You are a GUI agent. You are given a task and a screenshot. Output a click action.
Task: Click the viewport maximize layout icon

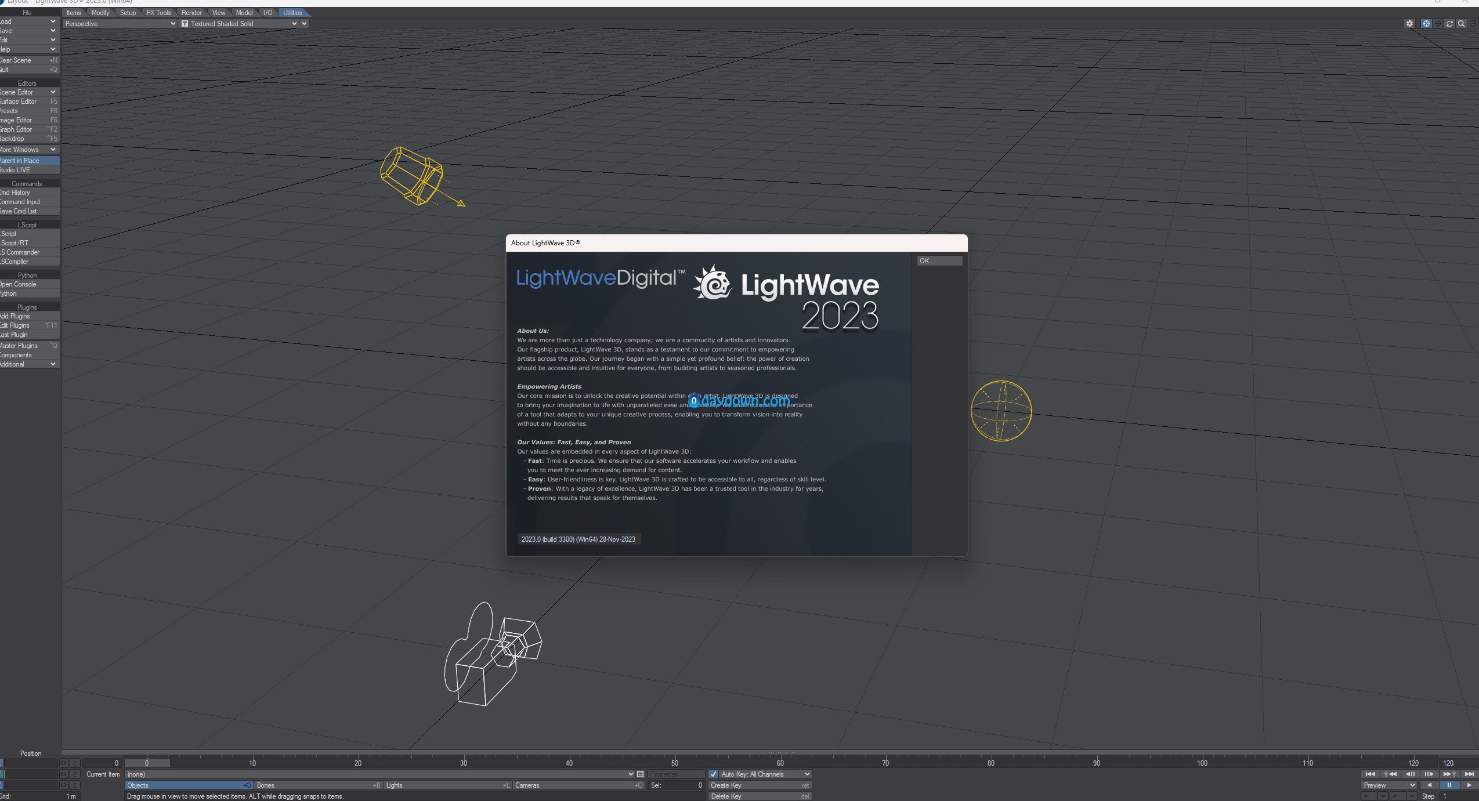click(1473, 24)
